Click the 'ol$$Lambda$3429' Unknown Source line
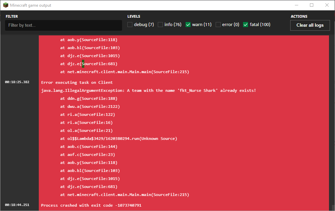This screenshot has height=211, width=335. pos(119,139)
